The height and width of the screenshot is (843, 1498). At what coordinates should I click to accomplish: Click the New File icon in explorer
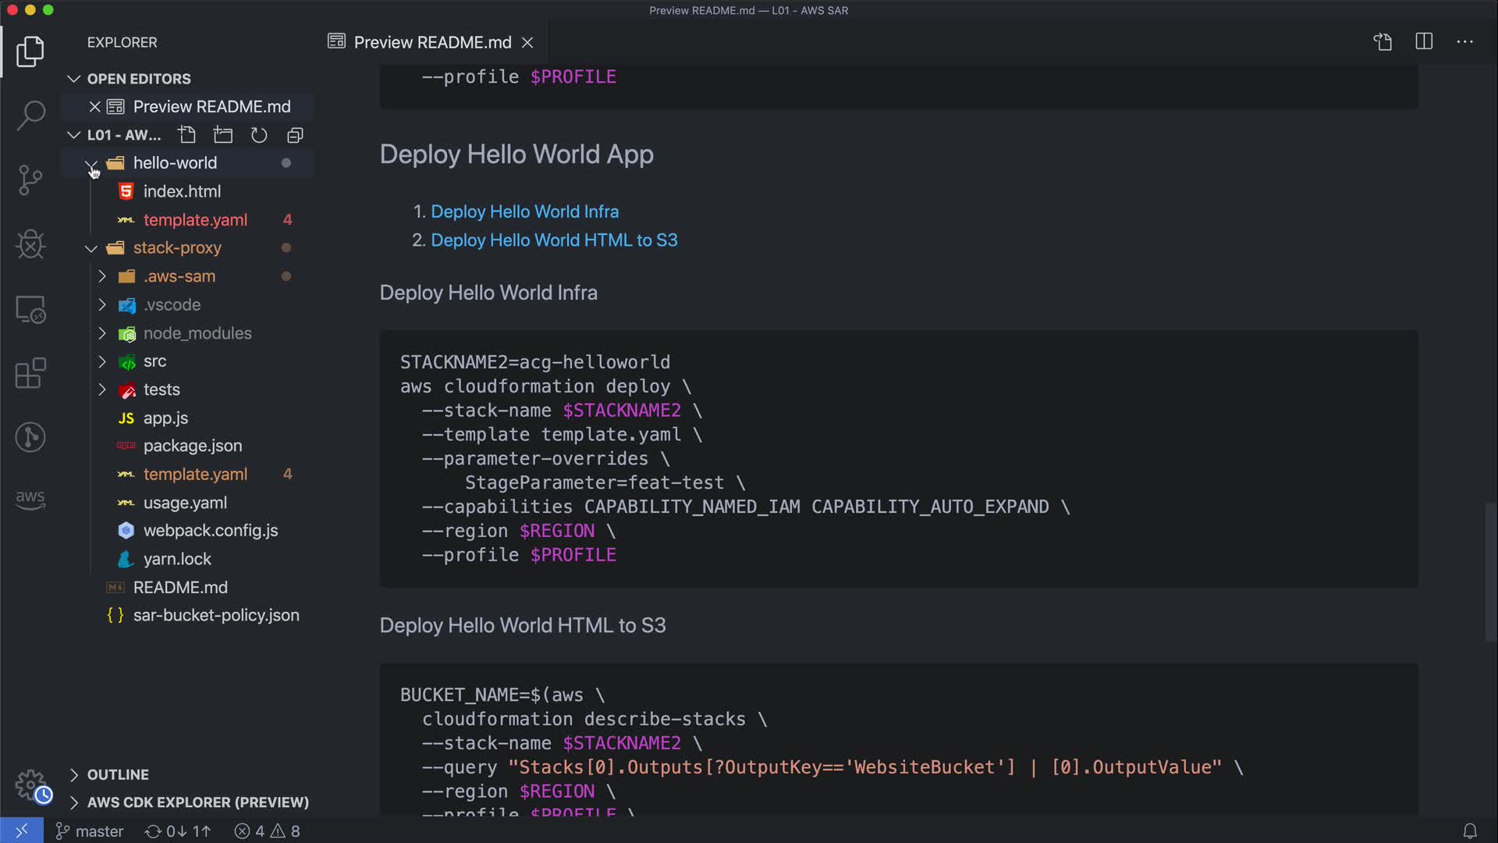pyautogui.click(x=187, y=135)
